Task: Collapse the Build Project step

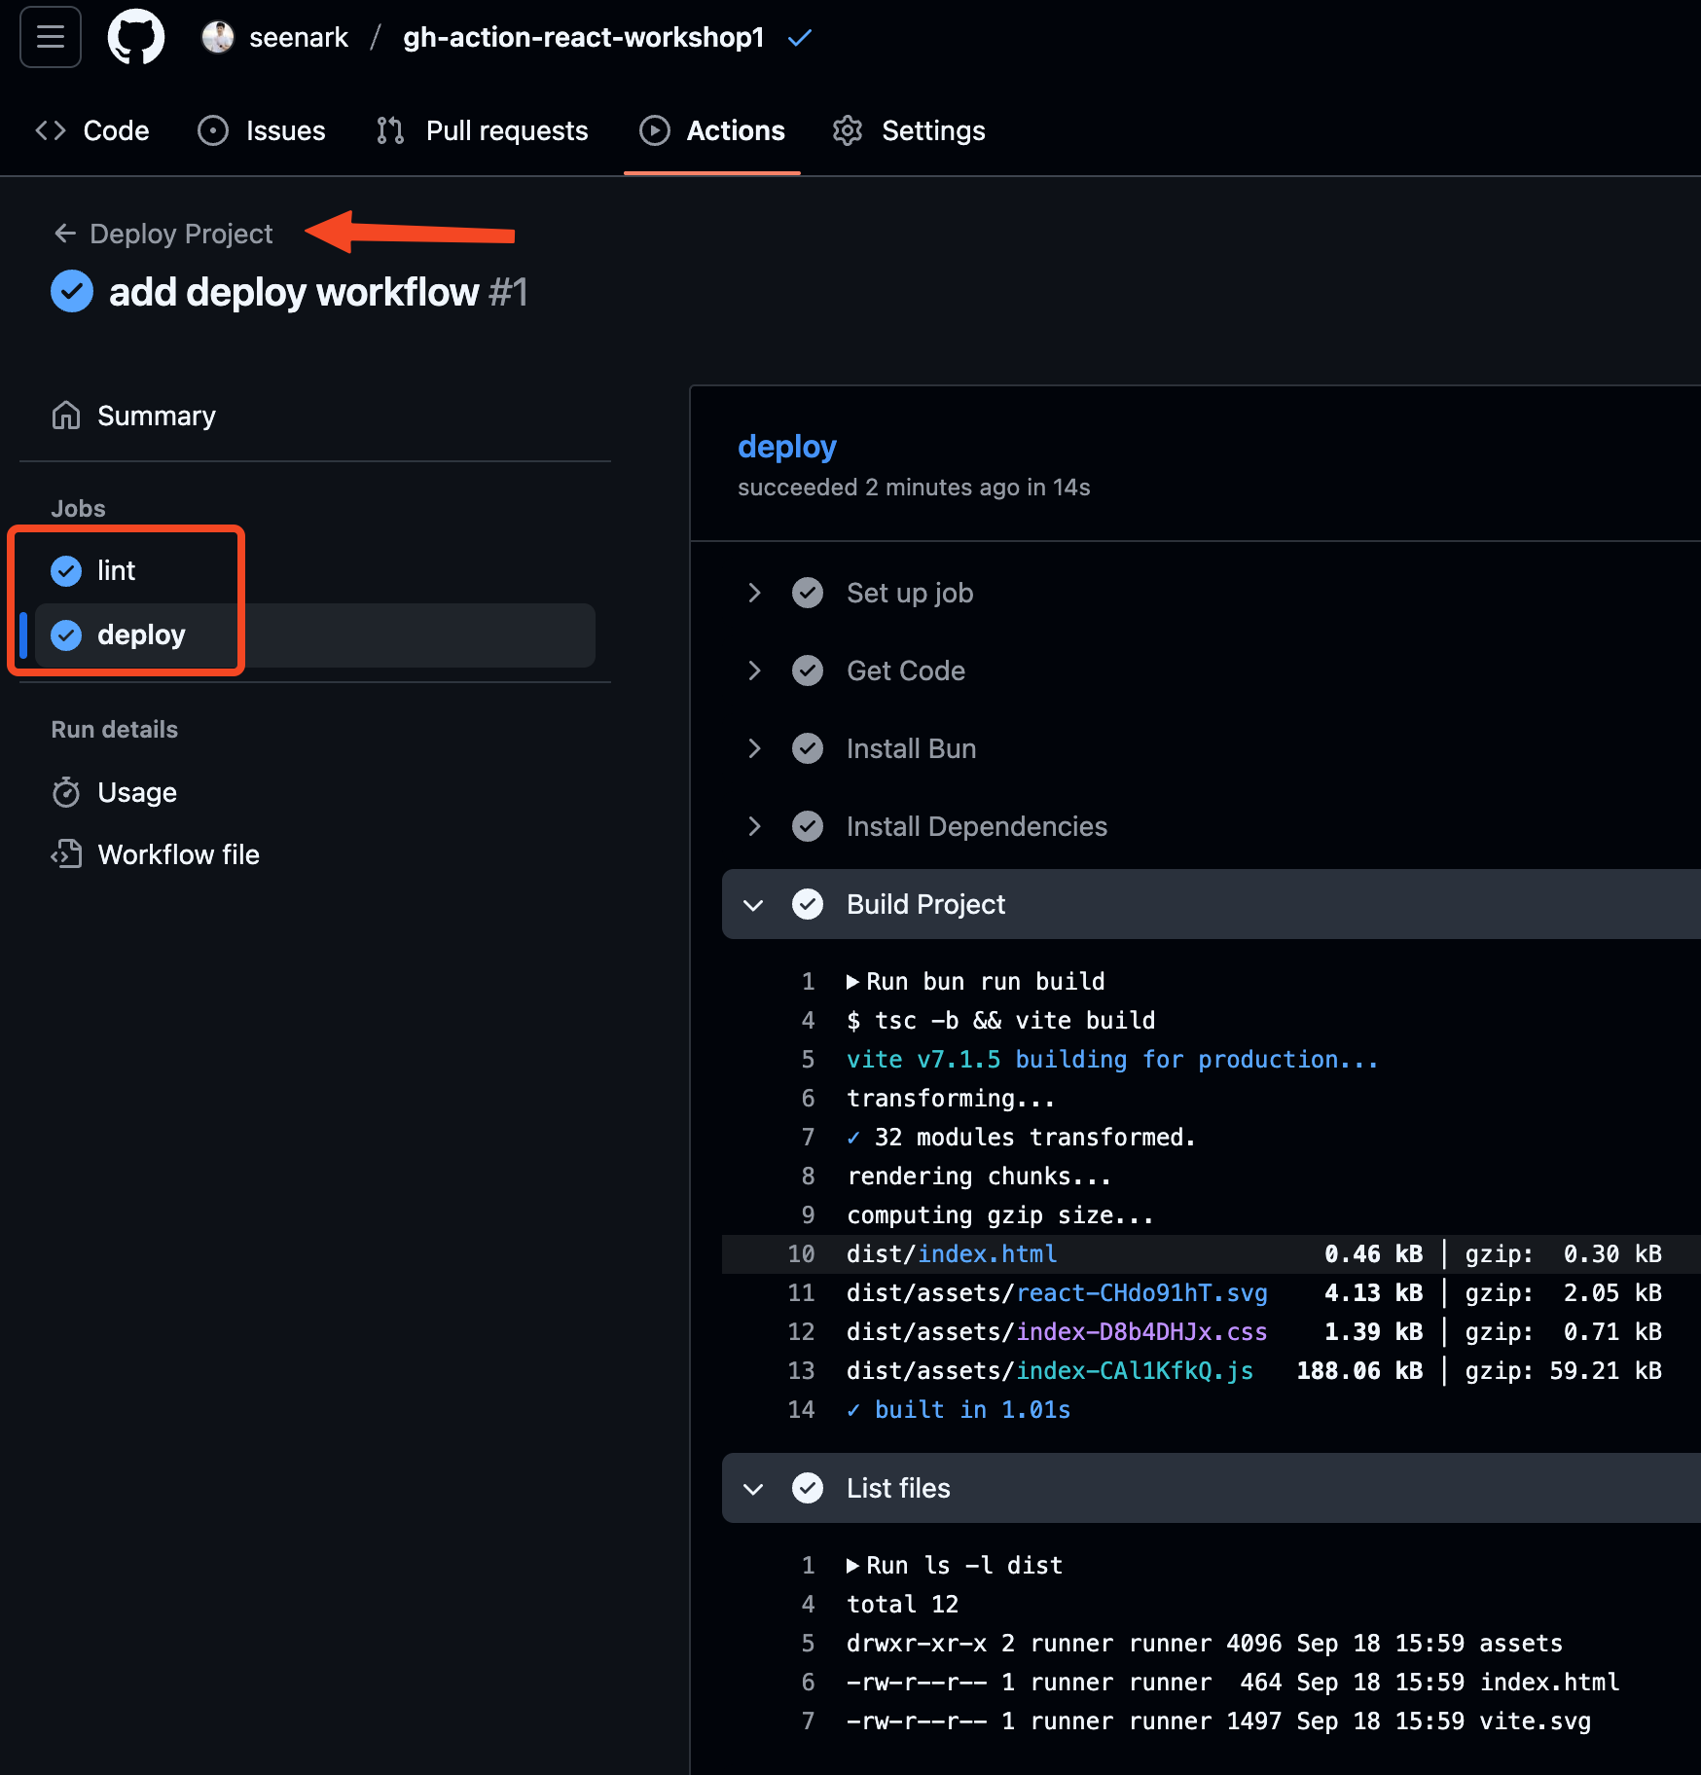Action: tap(753, 904)
